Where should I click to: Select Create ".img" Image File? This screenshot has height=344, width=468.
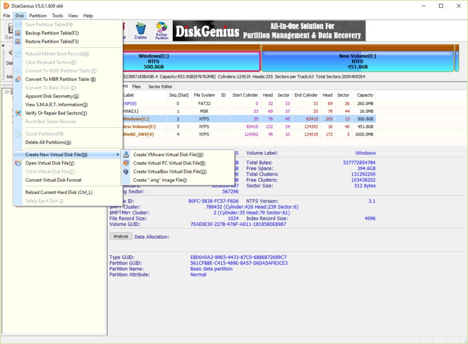[178, 180]
